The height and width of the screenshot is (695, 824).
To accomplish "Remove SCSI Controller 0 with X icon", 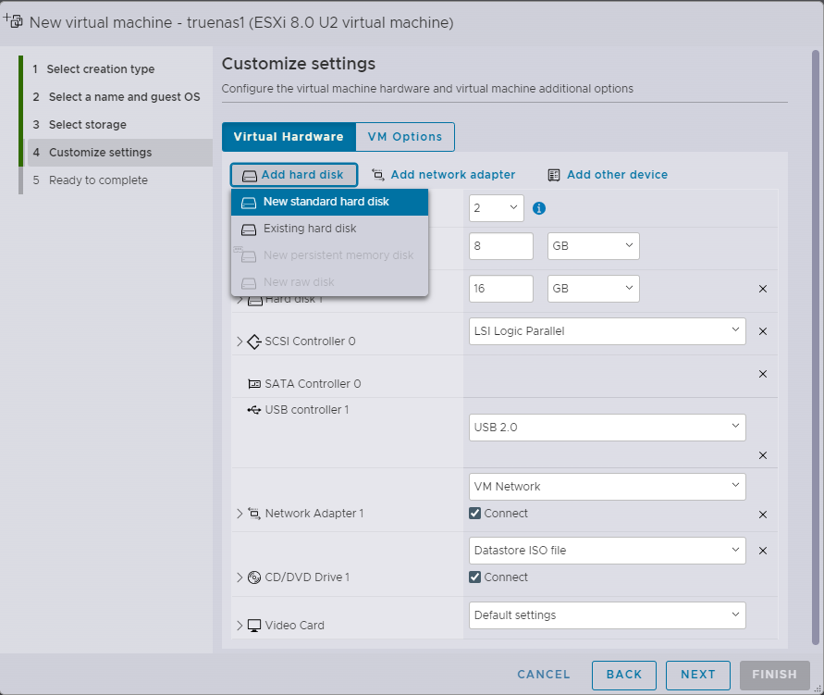I will (x=763, y=331).
